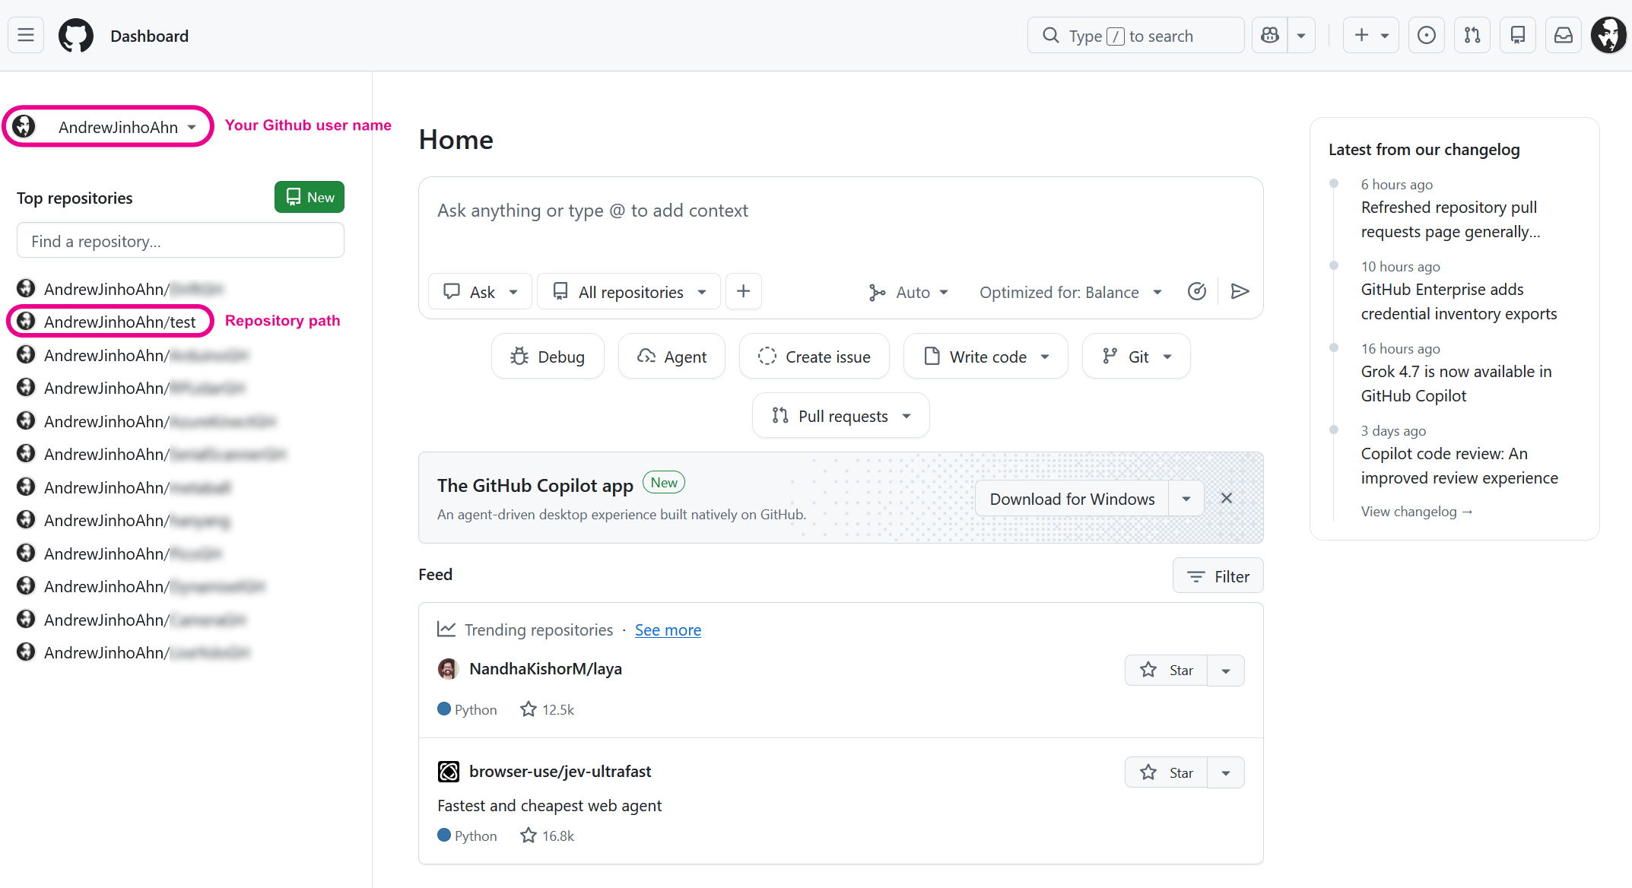Viewport: 1632px width, 888px height.
Task: Expand the Copilot header dropdown arrow
Action: 1301,36
